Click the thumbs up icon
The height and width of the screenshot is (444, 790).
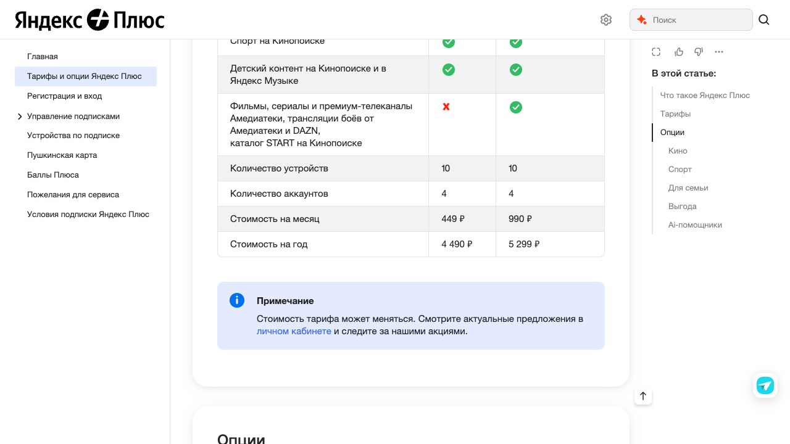pos(679,52)
